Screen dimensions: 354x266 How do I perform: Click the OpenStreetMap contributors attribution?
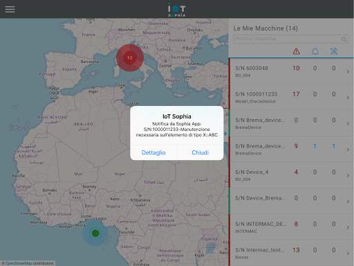point(28,263)
